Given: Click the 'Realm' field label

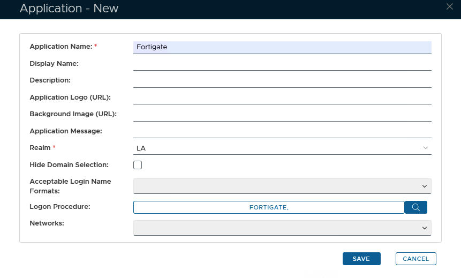Looking at the screenshot, I should [x=40, y=148].
